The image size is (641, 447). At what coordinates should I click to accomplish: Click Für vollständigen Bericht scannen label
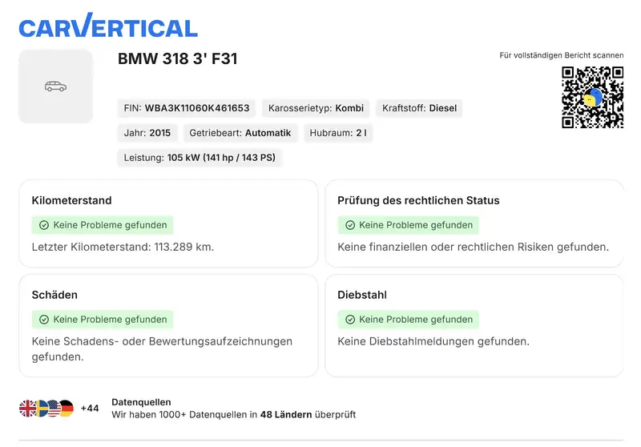click(x=562, y=55)
